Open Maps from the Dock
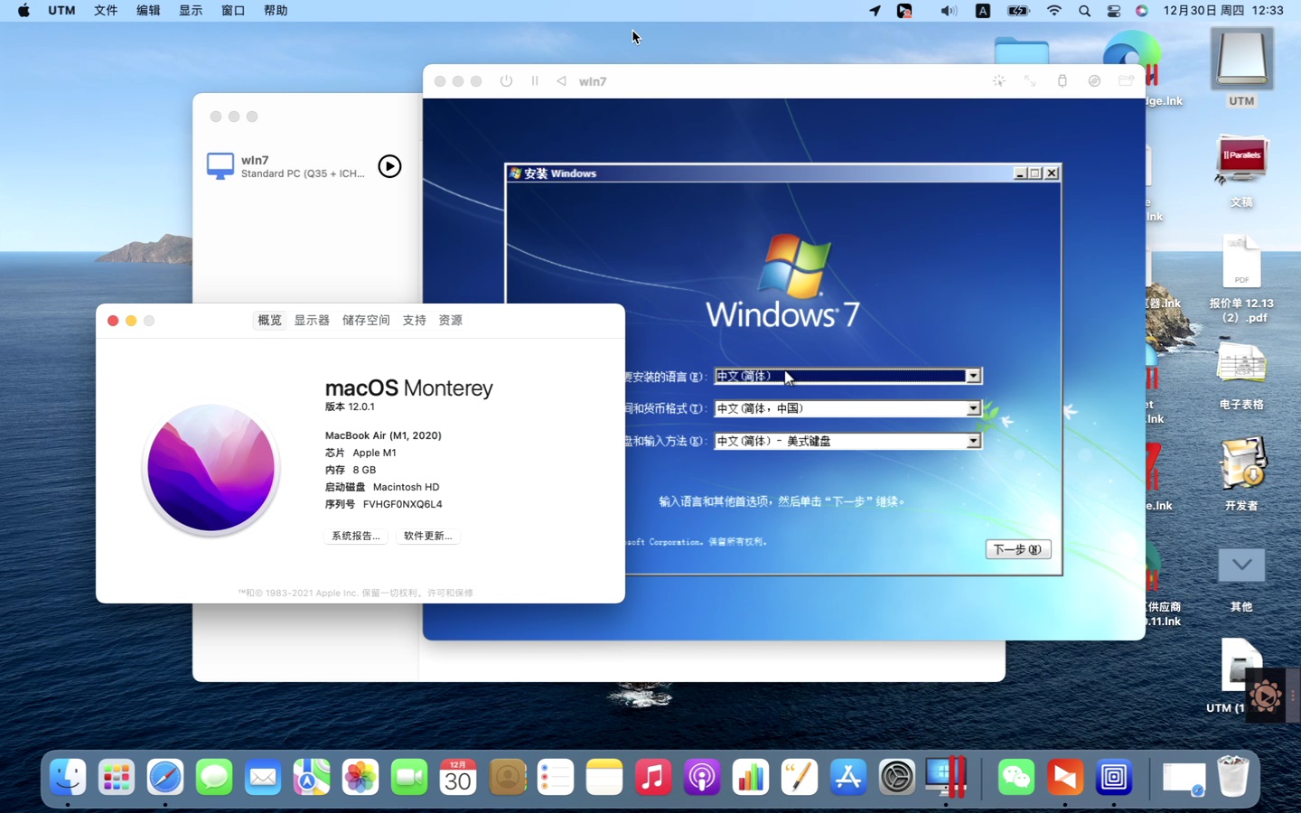 [x=312, y=777]
